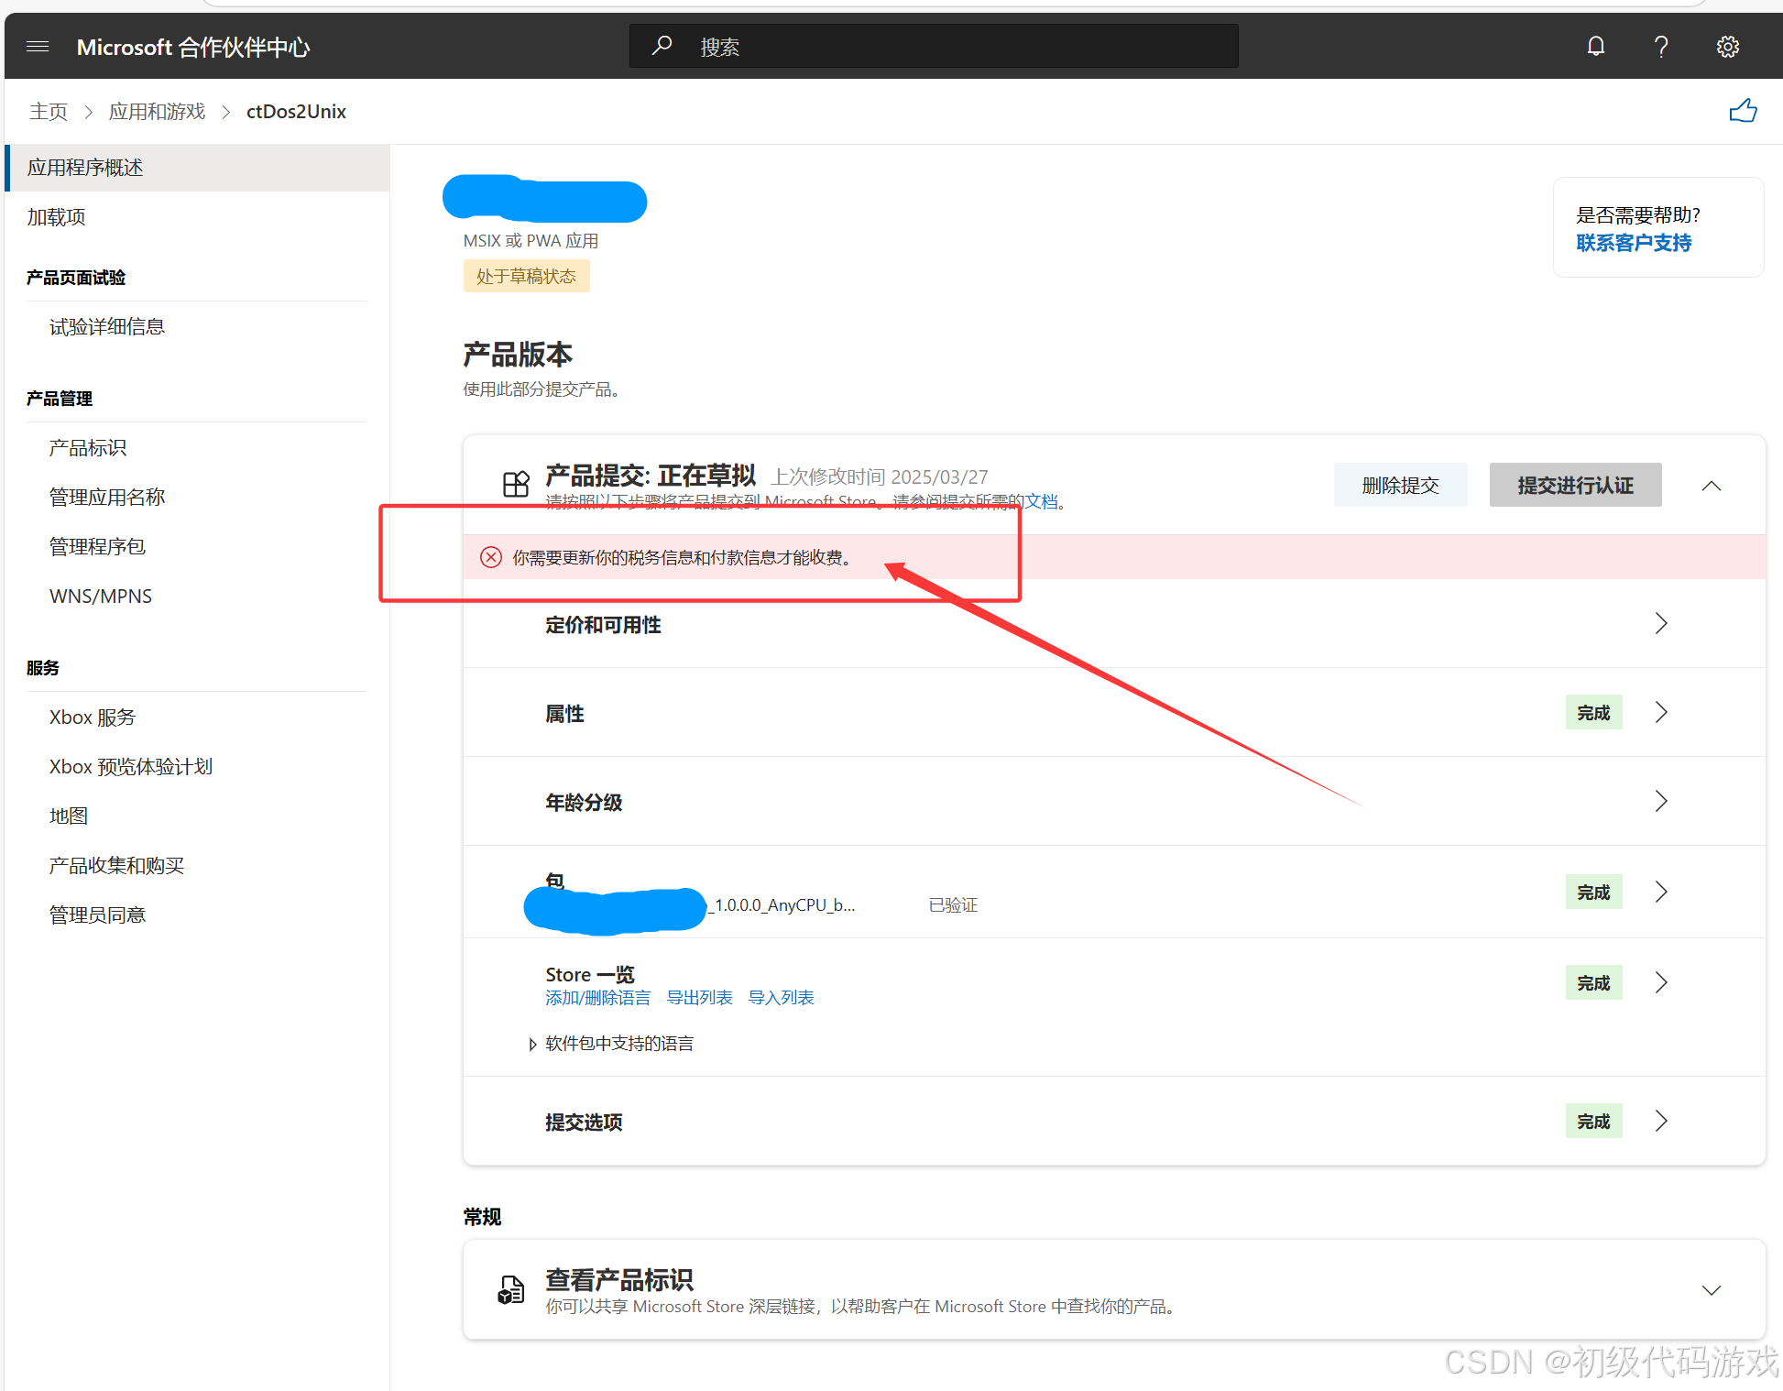
Task: Select 加载项 in the sidebar
Action: tap(57, 217)
